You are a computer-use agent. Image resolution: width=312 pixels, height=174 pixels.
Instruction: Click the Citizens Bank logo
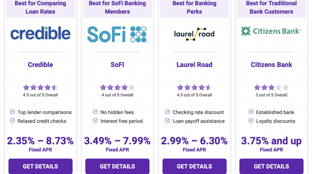tap(271, 31)
